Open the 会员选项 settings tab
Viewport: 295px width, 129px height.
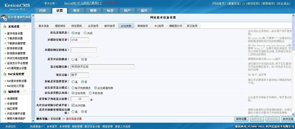pos(93,26)
